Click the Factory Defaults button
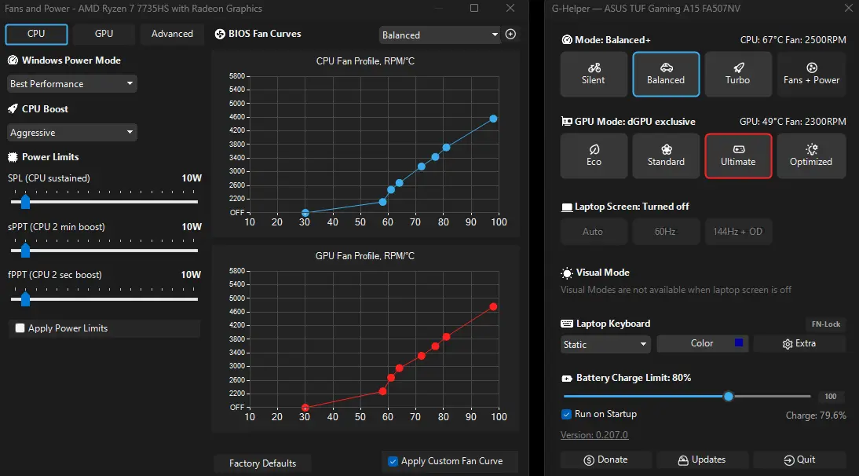 (x=262, y=463)
